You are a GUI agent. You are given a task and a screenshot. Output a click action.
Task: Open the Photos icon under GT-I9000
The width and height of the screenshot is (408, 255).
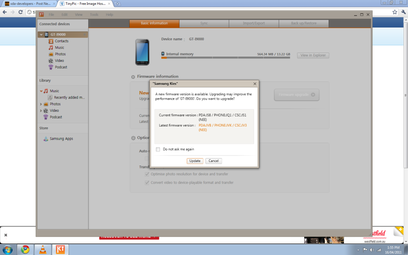tap(51, 54)
